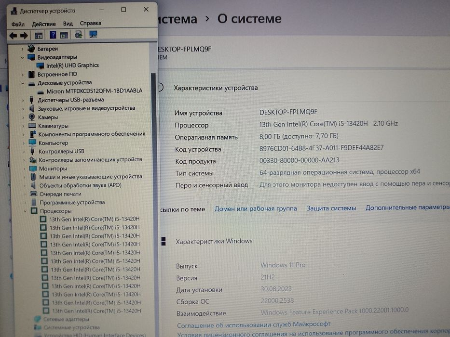Click the Очереди печати printer icon
The height and width of the screenshot is (337, 450).
pos(34,194)
